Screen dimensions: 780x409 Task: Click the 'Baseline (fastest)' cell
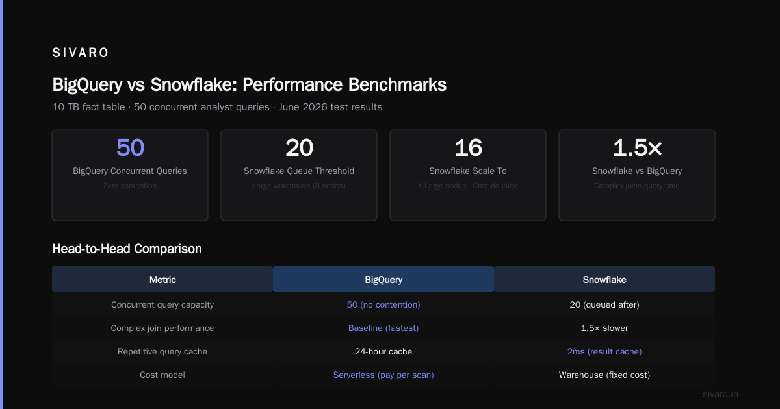383,328
